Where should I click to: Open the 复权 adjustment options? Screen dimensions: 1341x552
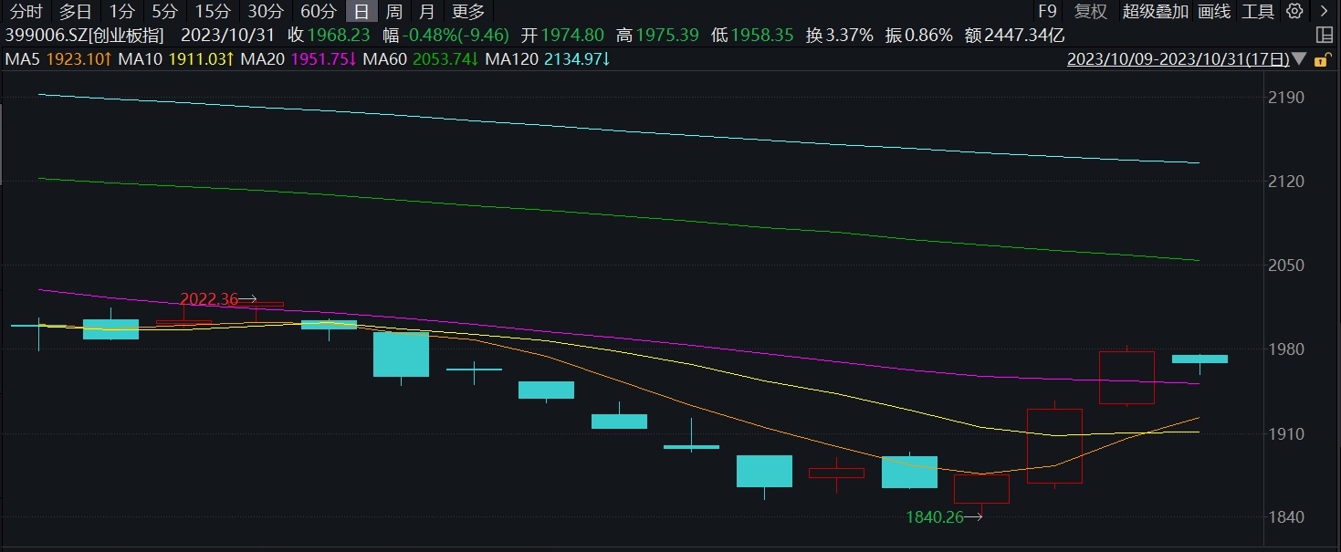pos(1091,12)
